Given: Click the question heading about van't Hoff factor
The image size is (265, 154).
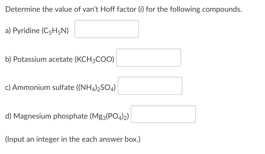Looking at the screenshot, I should point(123,9).
